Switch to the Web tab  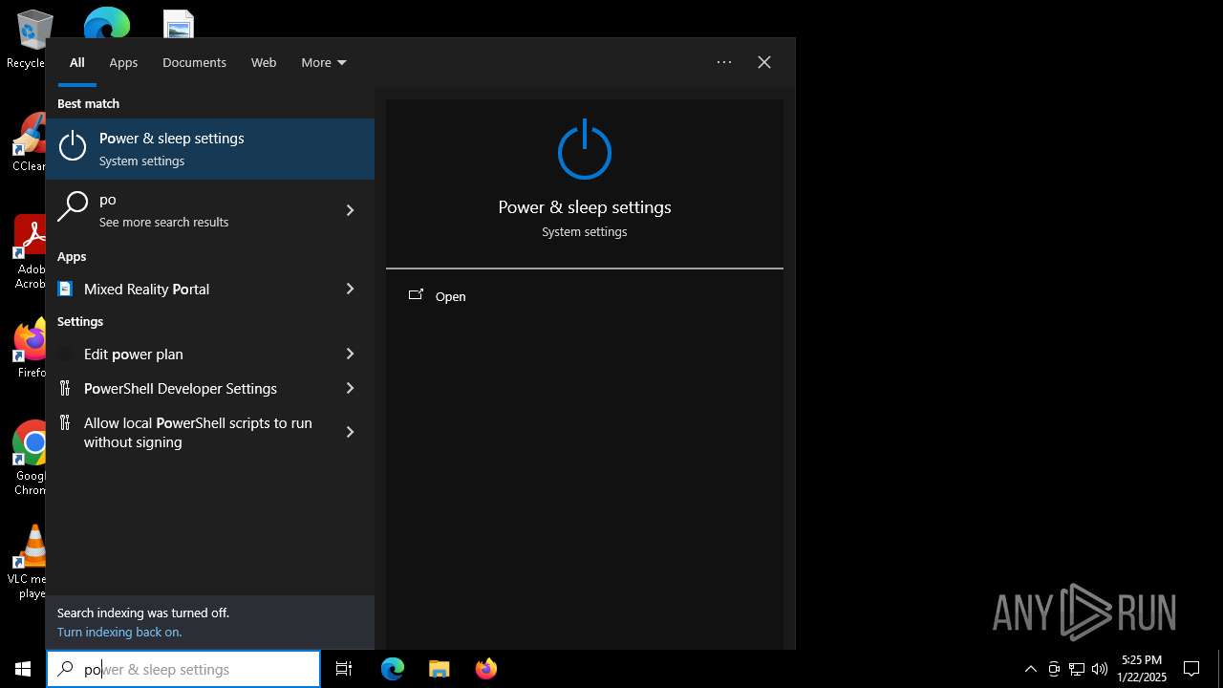[x=264, y=62]
